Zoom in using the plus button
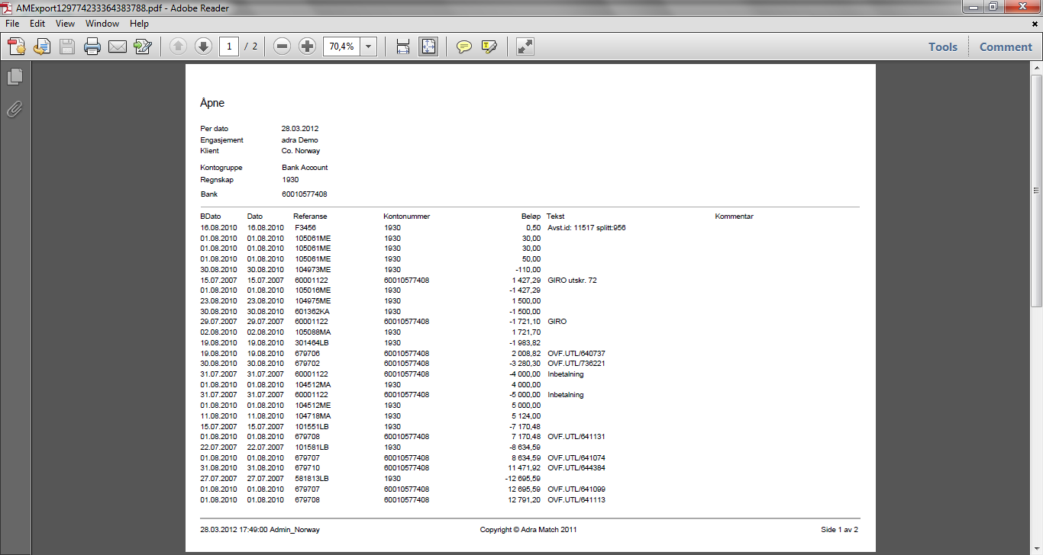 307,47
